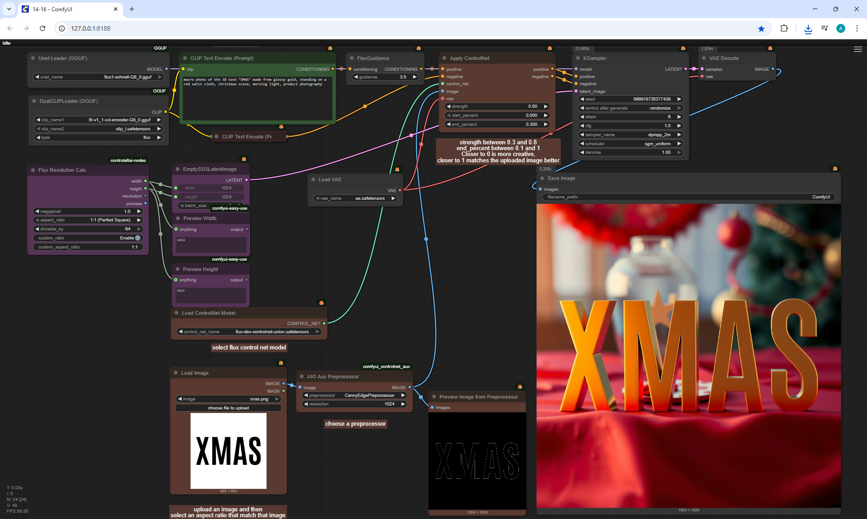Click the bookmark star icon
The width and height of the screenshot is (867, 519).
click(x=761, y=28)
